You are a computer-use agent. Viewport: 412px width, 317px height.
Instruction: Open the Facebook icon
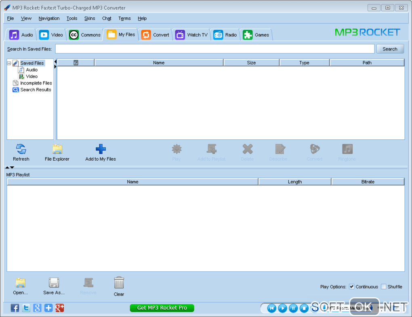15,308
